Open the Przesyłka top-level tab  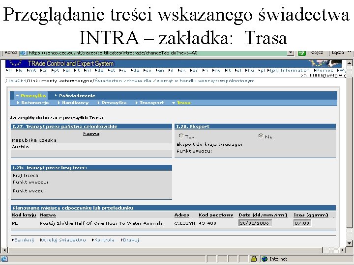31,96
